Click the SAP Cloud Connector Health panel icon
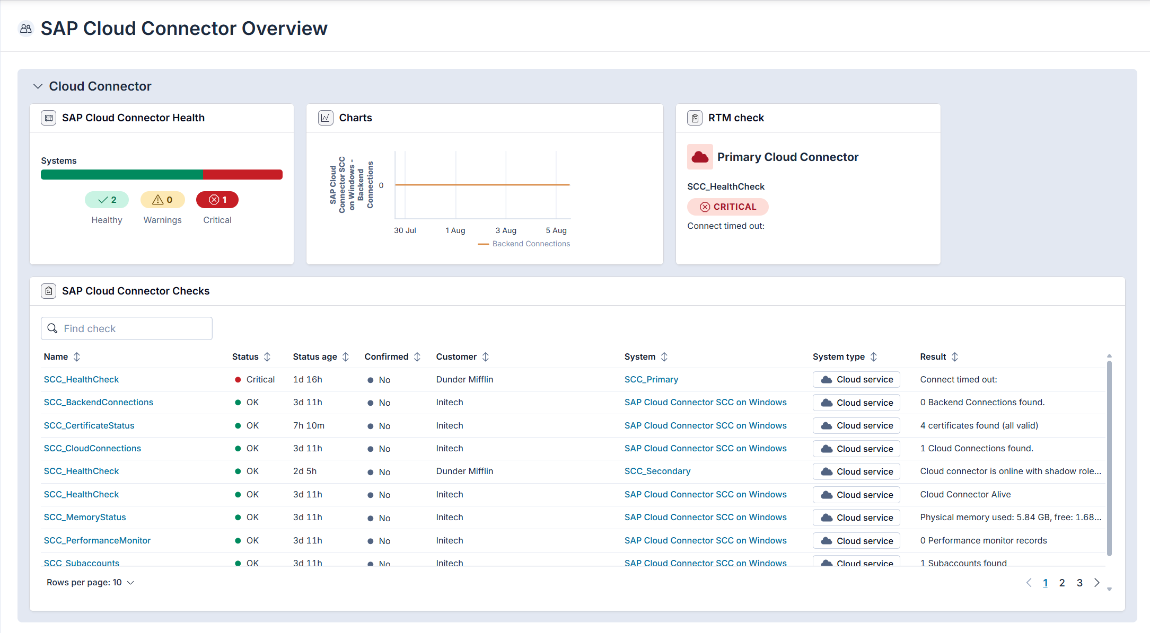This screenshot has width=1150, height=633. click(x=49, y=118)
